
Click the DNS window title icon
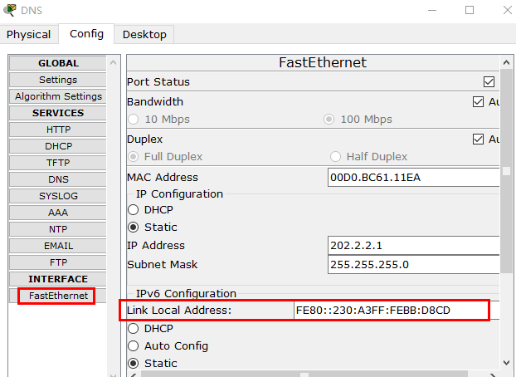pos(10,11)
